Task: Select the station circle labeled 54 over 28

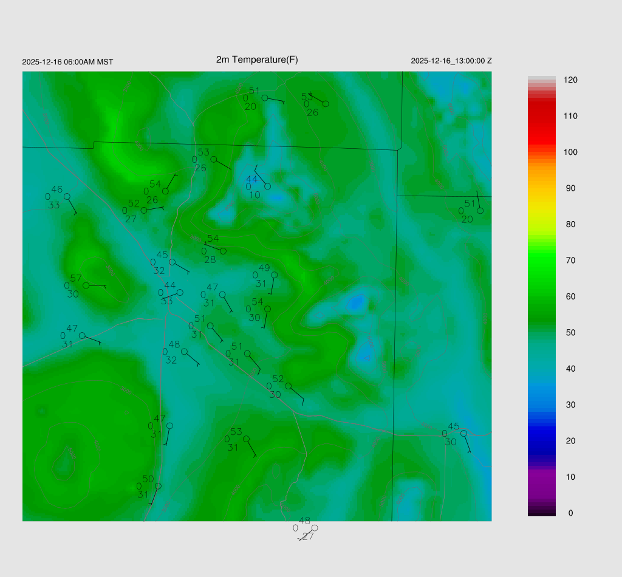Action: coord(223,251)
